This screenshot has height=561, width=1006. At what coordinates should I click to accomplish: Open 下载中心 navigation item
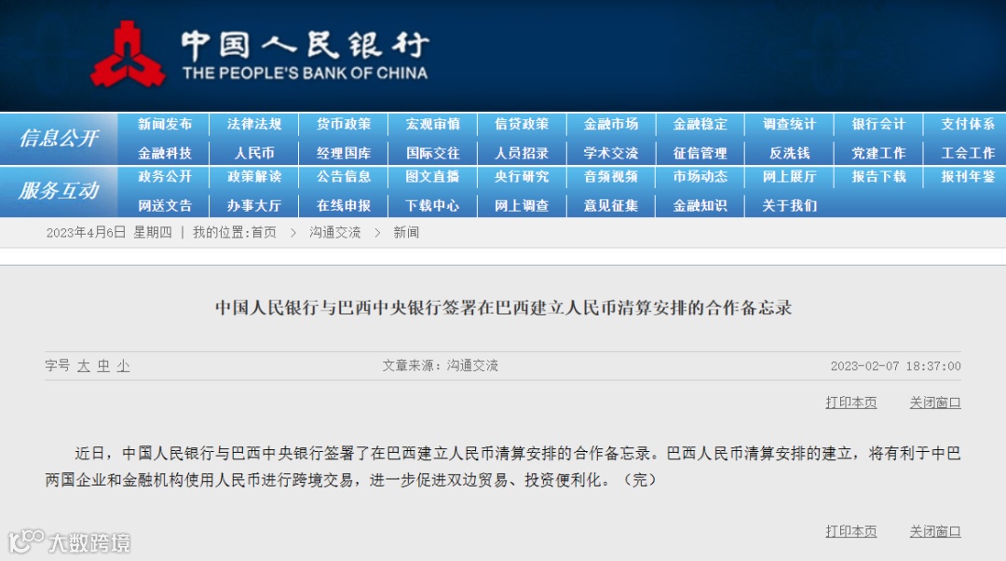click(432, 206)
